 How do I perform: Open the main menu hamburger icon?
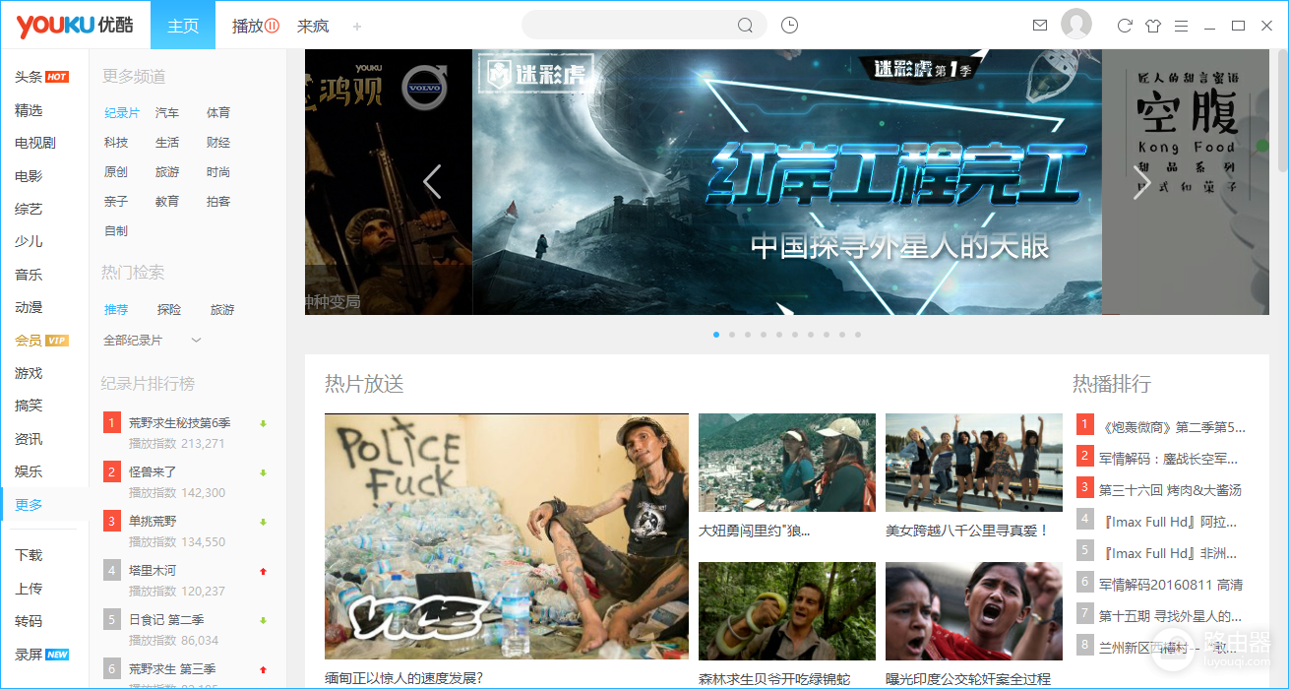coord(1181,26)
